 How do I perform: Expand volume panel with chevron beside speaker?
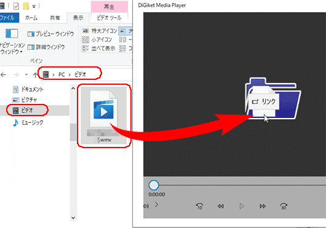click(157, 205)
